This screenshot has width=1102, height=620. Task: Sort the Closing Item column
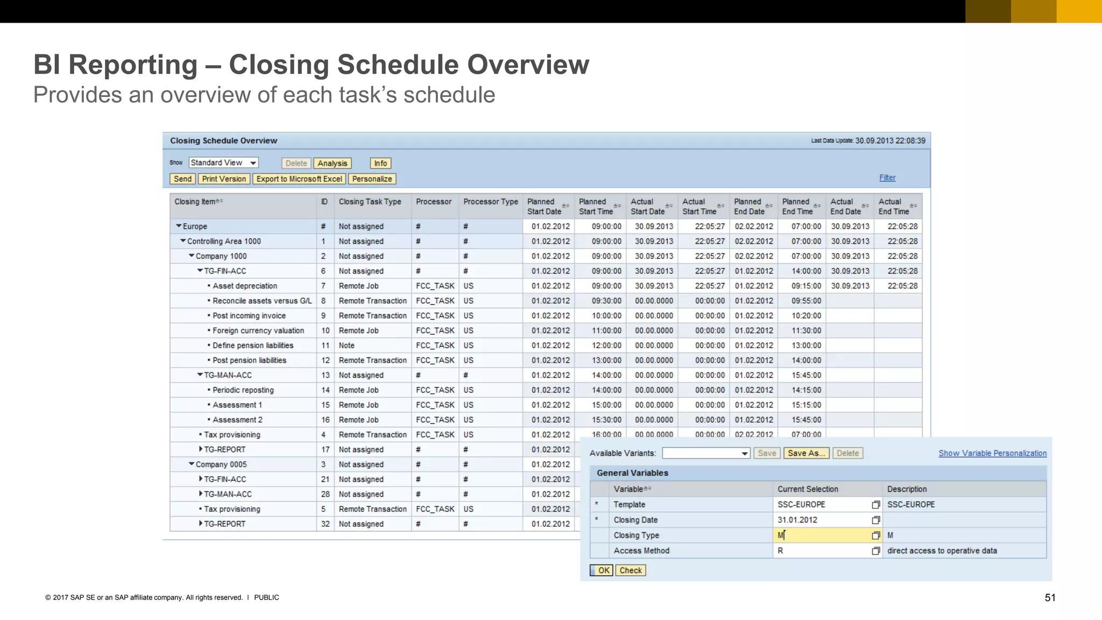220,201
